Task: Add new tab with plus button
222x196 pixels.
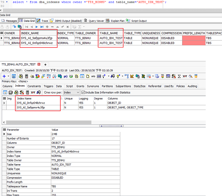Action: click(x=45, y=64)
